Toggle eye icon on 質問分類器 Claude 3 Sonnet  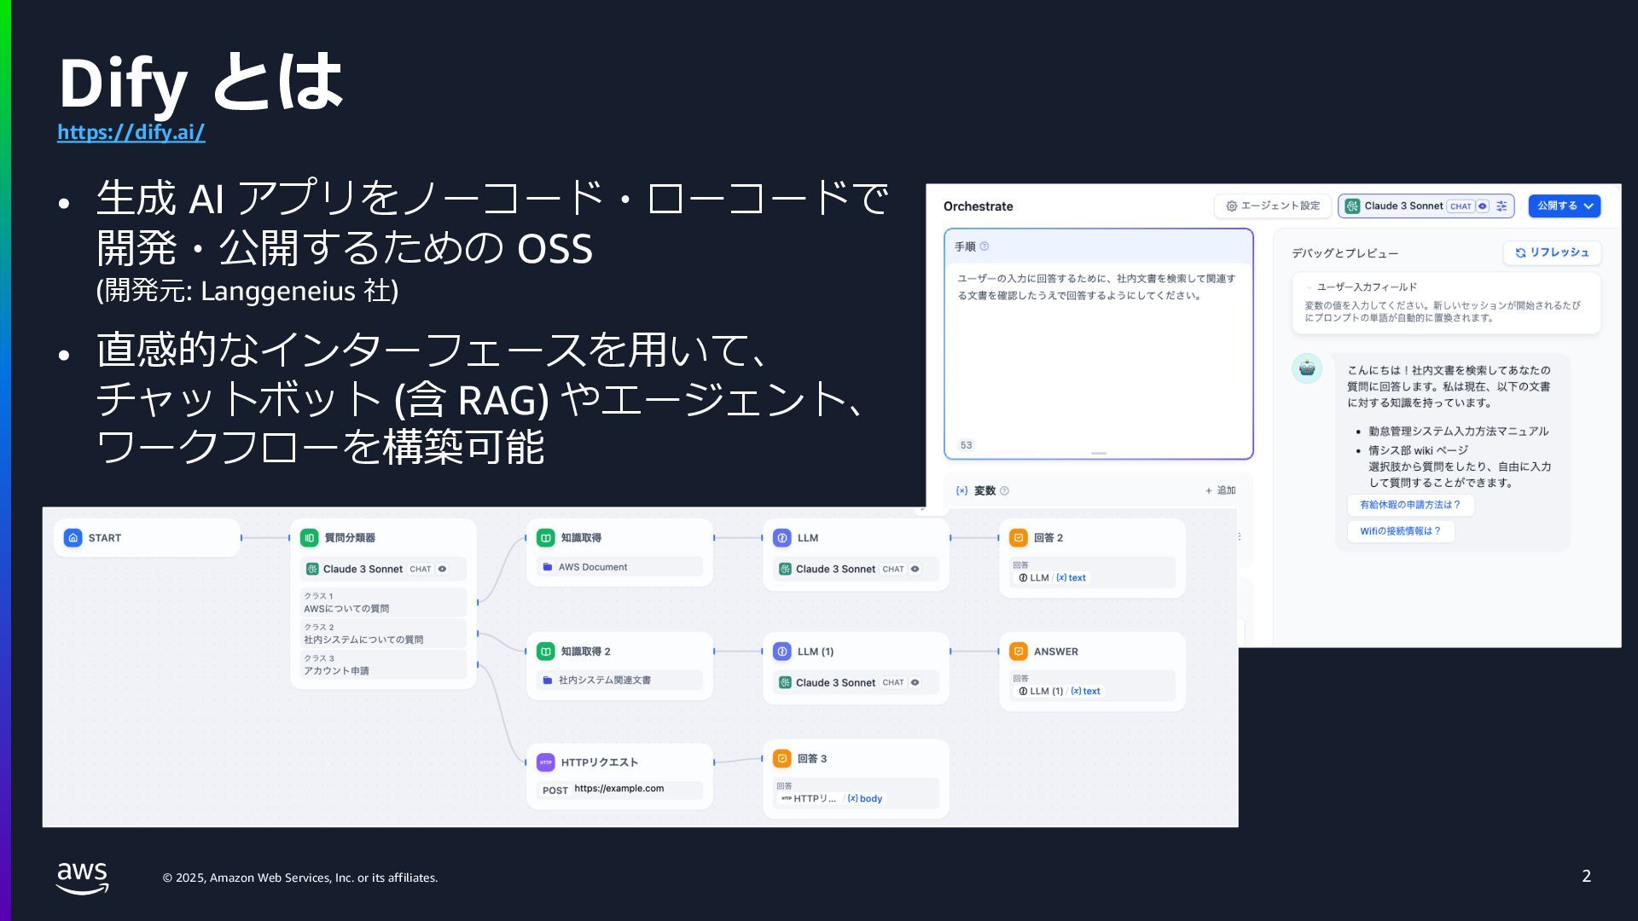443,570
